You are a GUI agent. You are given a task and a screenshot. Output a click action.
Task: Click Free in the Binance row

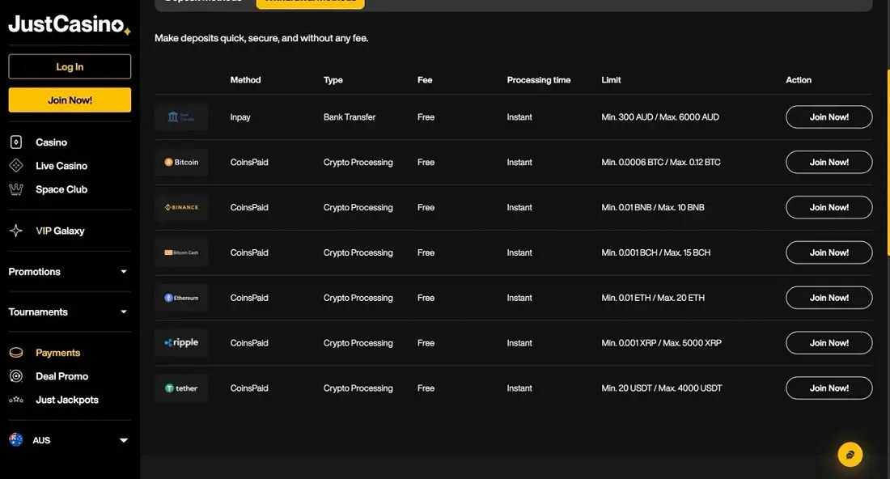tap(426, 207)
